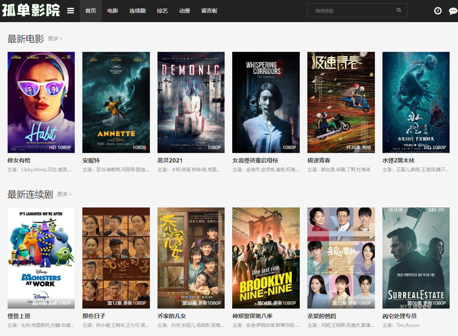This screenshot has height=336, width=458.
Task: Open the hamburger menu icon
Action: pyautogui.click(x=71, y=11)
